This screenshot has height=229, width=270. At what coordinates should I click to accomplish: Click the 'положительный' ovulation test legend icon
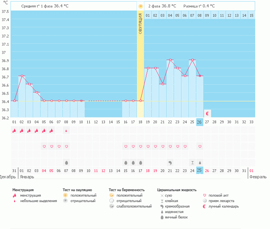pos(66,195)
